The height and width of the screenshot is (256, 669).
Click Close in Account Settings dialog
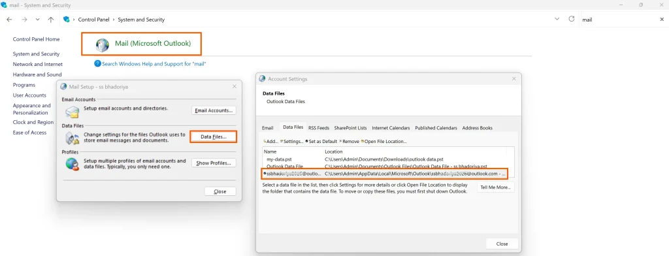pos(502,244)
